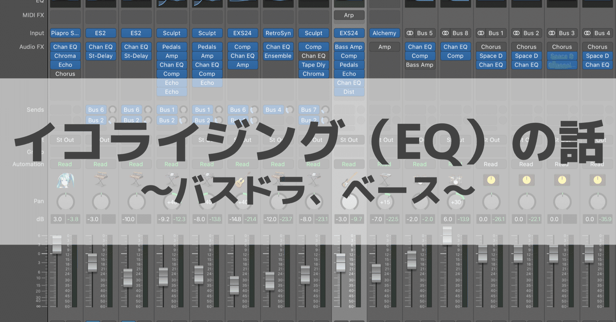Open the Tape Dly plugin
This screenshot has width=616, height=322.
point(313,65)
